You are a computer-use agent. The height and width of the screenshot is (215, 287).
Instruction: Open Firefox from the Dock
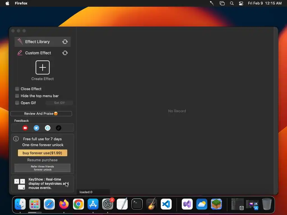coord(64,204)
